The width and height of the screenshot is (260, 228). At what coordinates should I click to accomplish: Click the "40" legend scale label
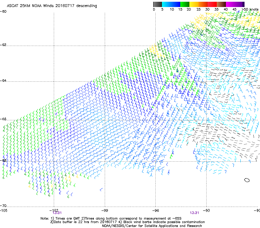point(226,9)
